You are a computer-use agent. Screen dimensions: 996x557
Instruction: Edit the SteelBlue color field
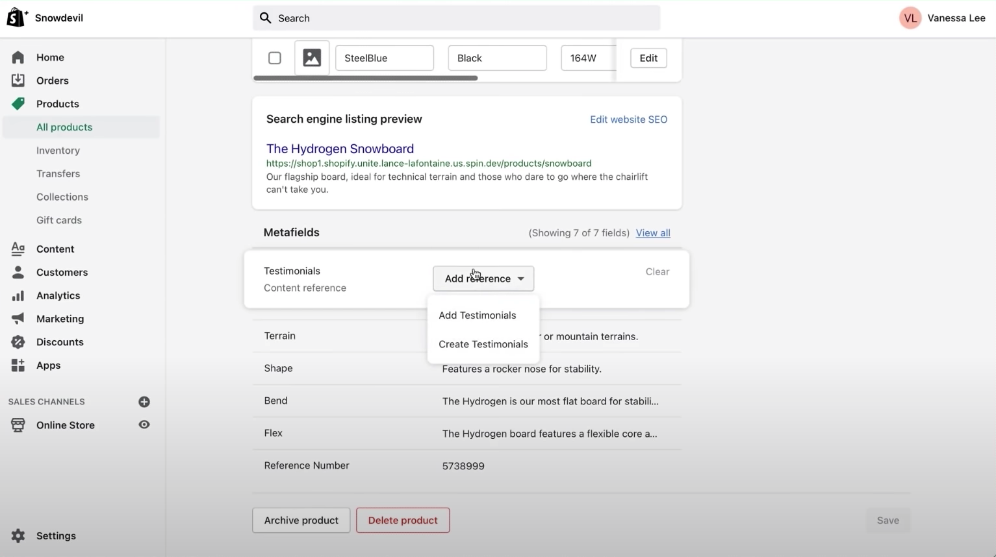[385, 58]
